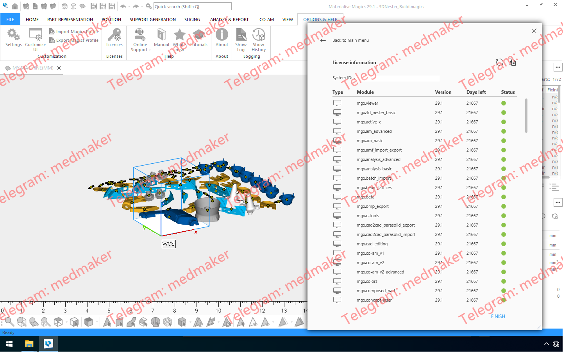Open File Explorer from the taskbar
This screenshot has width=563, height=352.
29,344
